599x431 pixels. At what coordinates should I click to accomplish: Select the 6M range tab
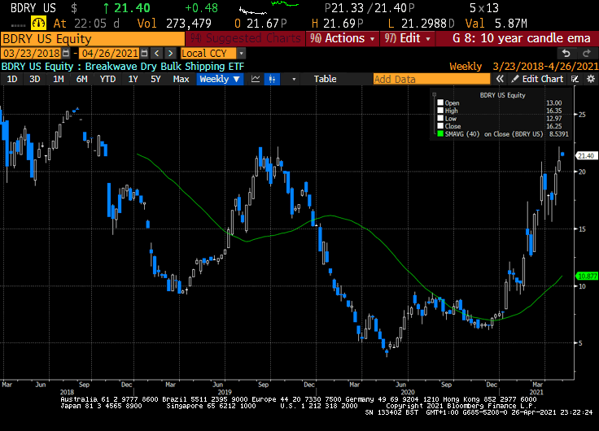click(81, 79)
